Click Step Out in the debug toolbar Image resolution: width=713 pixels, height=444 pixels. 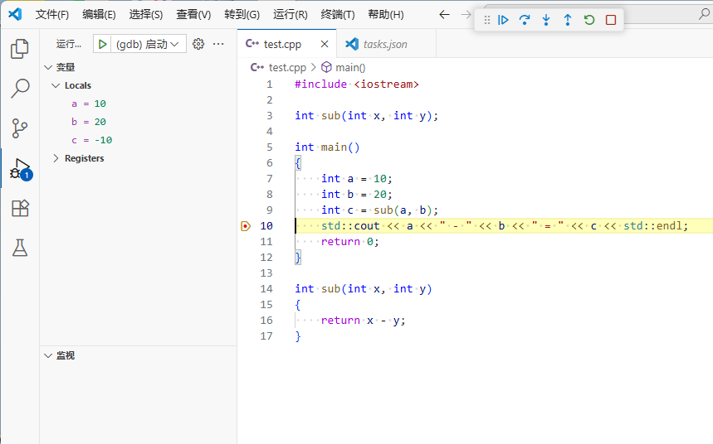pyautogui.click(x=568, y=20)
